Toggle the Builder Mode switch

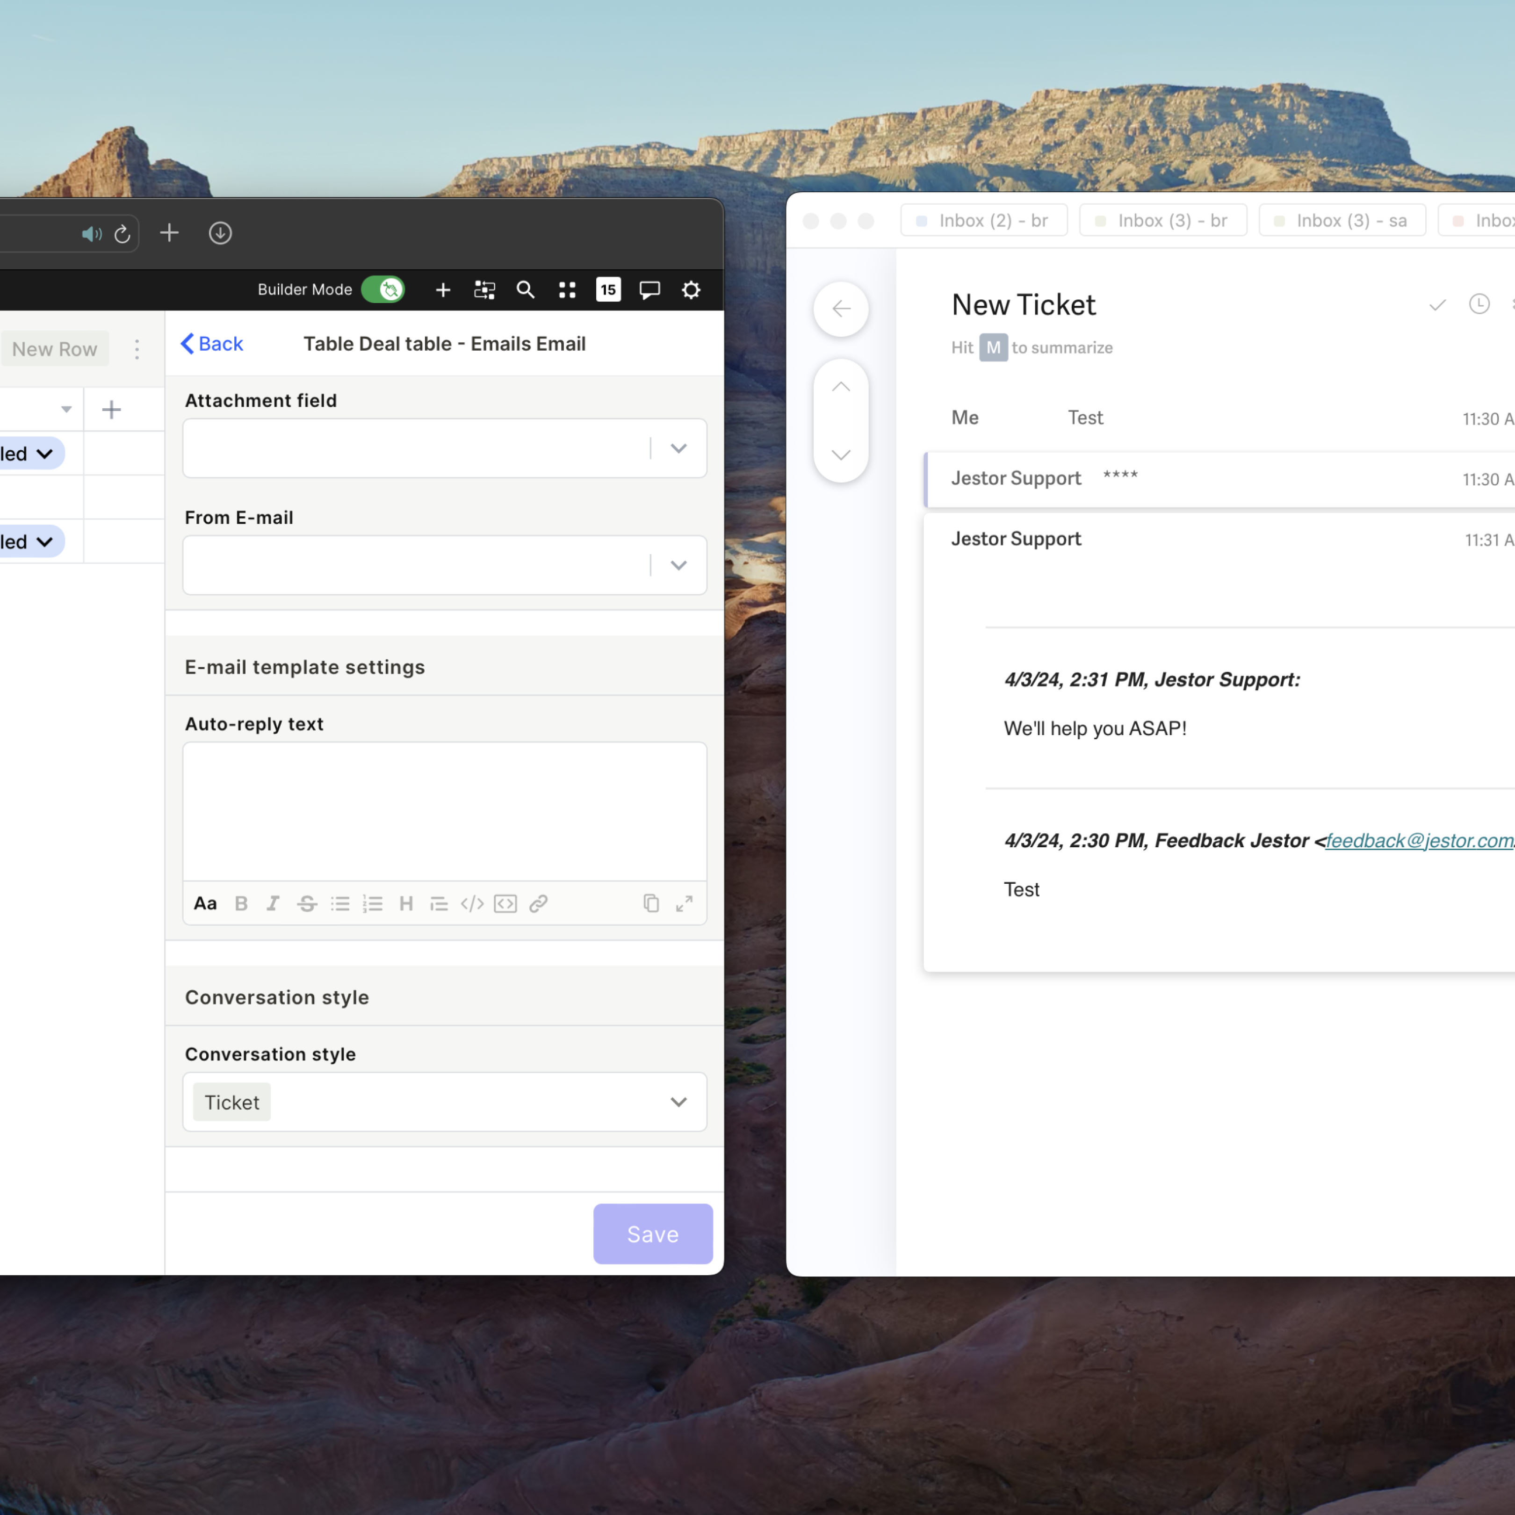pos(382,289)
